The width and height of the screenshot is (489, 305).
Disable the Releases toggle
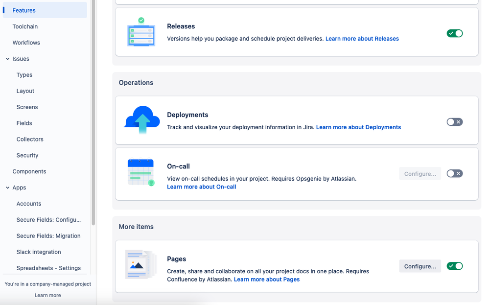[454, 33]
